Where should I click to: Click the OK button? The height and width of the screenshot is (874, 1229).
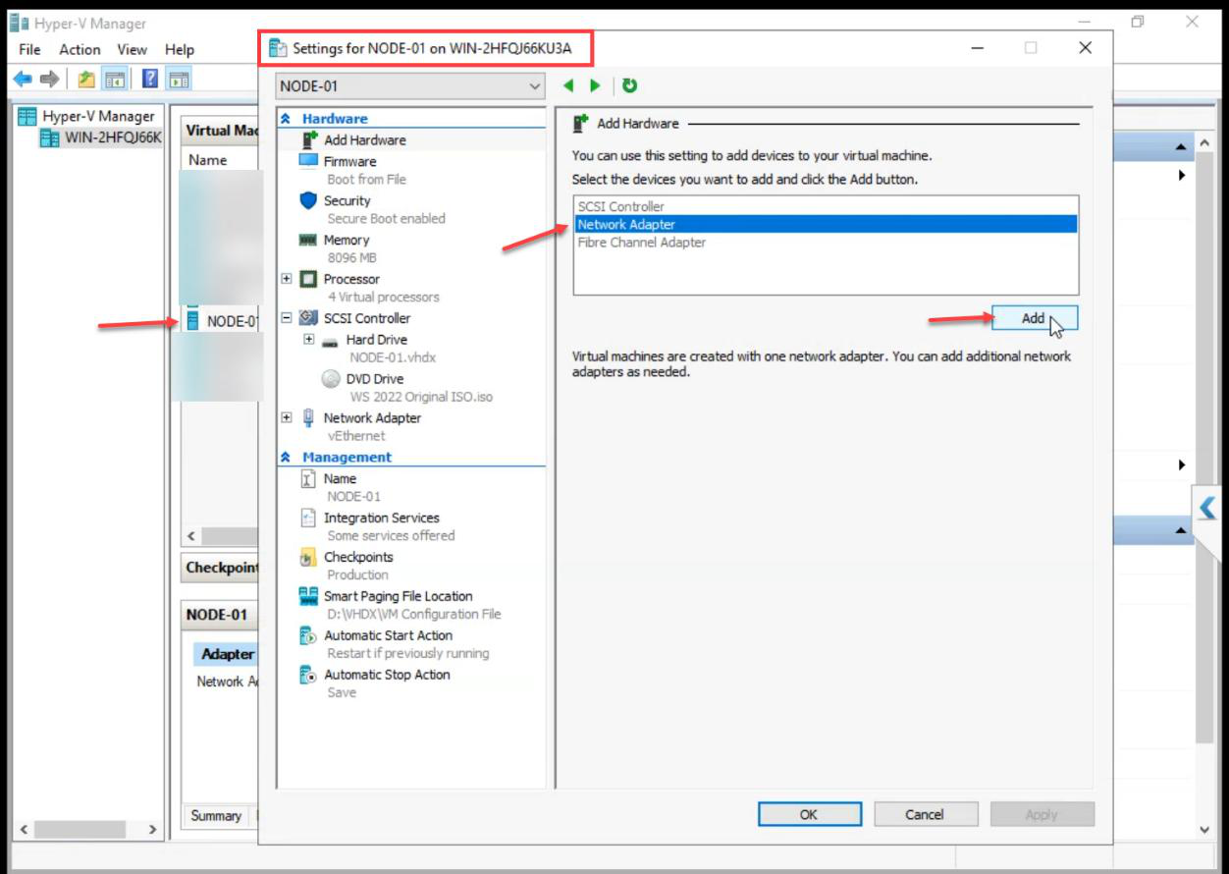coord(809,814)
